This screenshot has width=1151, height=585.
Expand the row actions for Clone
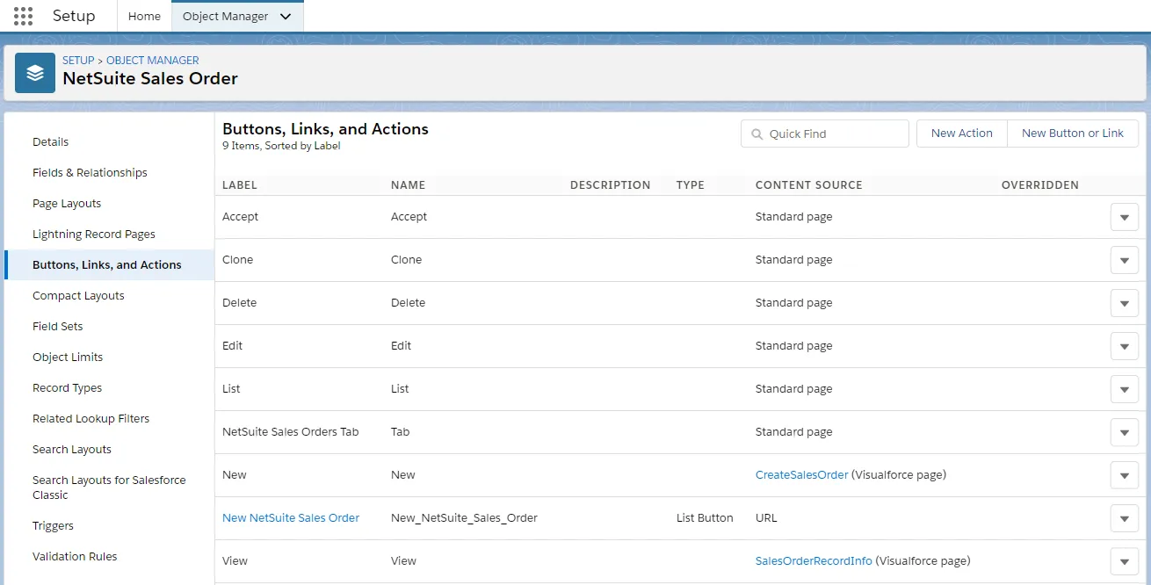[1125, 260]
